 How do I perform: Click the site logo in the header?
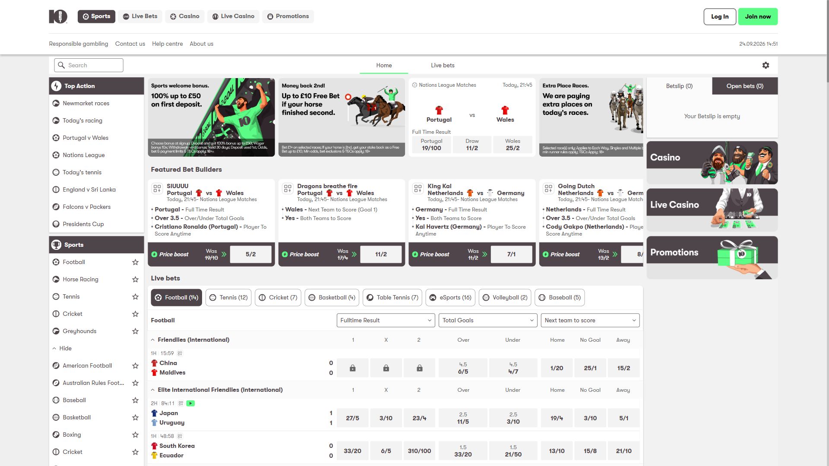(58, 16)
